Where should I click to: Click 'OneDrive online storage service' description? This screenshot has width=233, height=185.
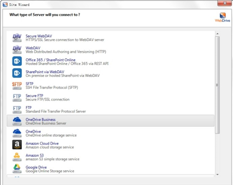(x=51, y=135)
